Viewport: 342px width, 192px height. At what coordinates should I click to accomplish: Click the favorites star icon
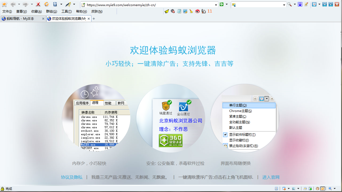4,5
